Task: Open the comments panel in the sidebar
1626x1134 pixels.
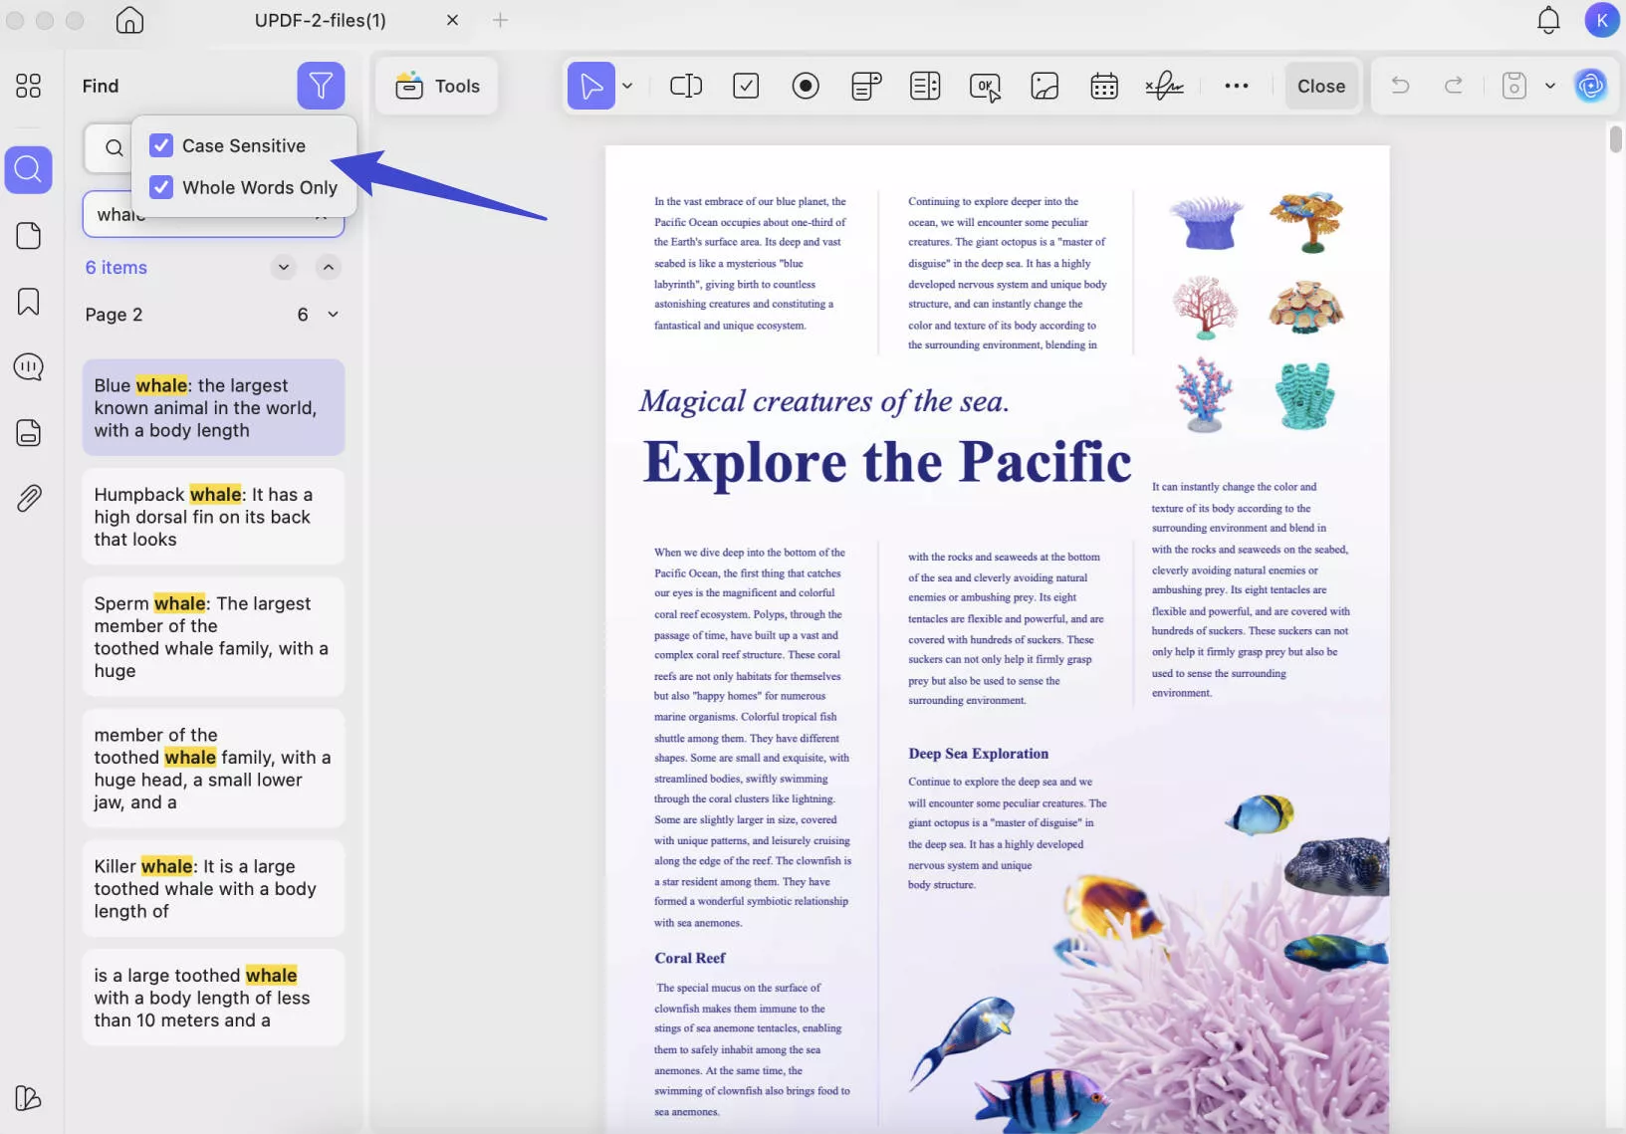Action: click(x=28, y=366)
